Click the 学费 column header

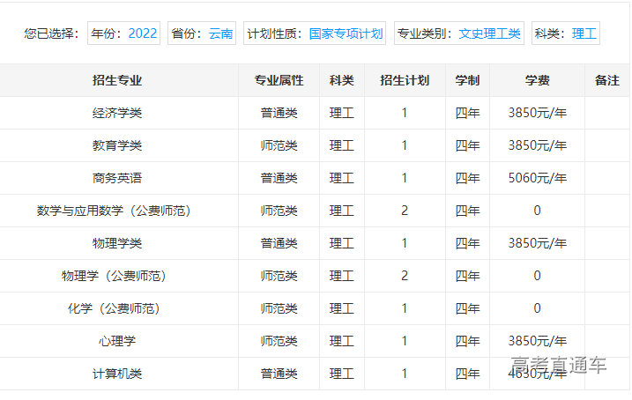pos(537,80)
